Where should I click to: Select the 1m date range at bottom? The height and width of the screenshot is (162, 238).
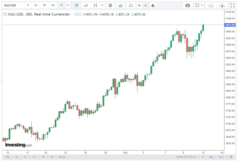[x=34, y=157]
